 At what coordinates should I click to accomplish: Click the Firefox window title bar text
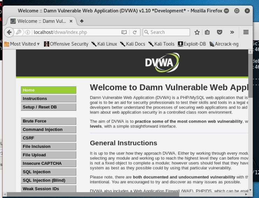pos(120,11)
